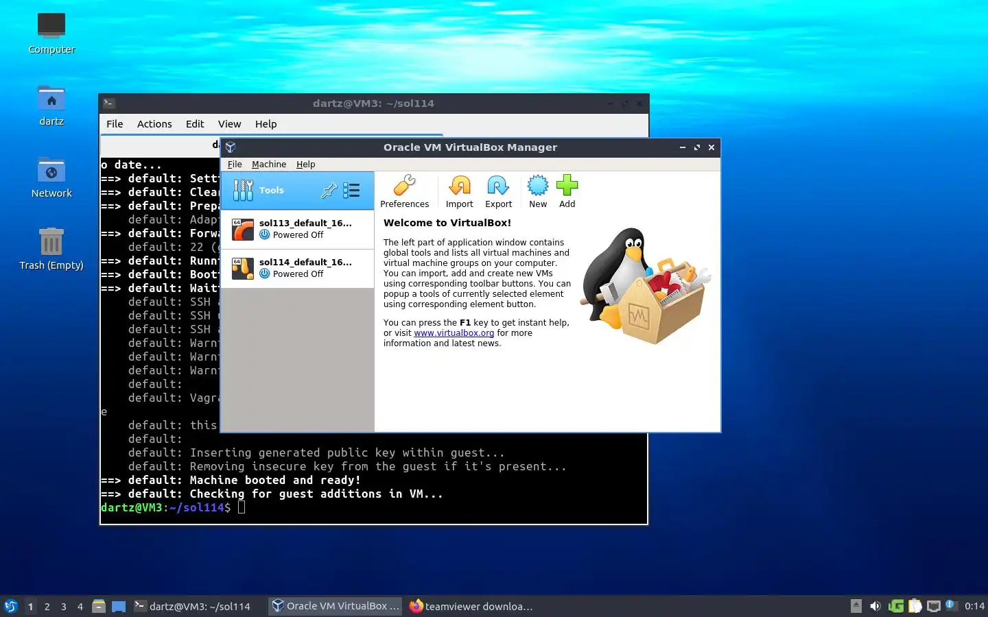The image size is (988, 617).
Task: Switch to dartz@VM3 terminal taskbar button
Action: (198, 606)
